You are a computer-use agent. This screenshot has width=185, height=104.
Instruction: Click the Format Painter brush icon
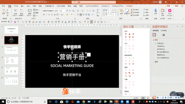(x=8, y=15)
